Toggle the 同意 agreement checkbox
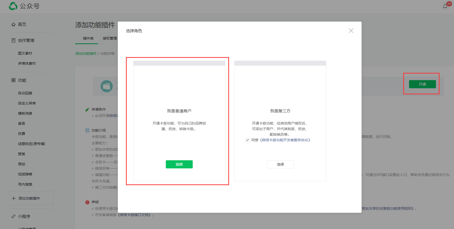This screenshot has width=454, height=229. 247,140
